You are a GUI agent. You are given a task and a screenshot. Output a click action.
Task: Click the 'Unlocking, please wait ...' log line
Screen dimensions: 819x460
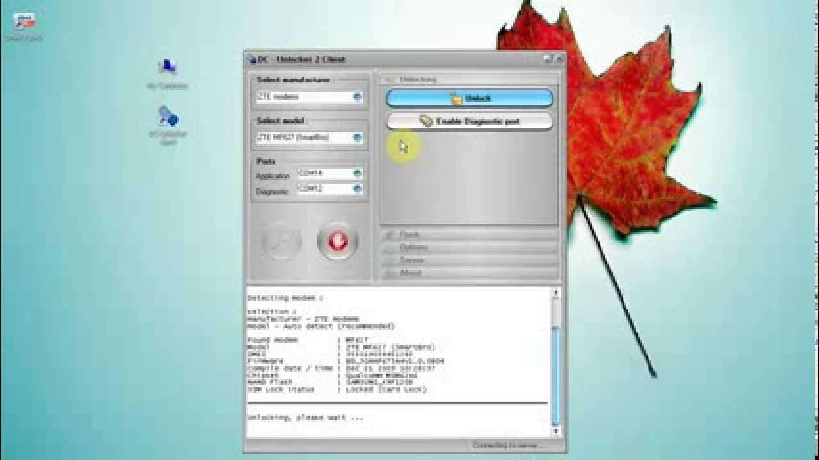pos(306,417)
